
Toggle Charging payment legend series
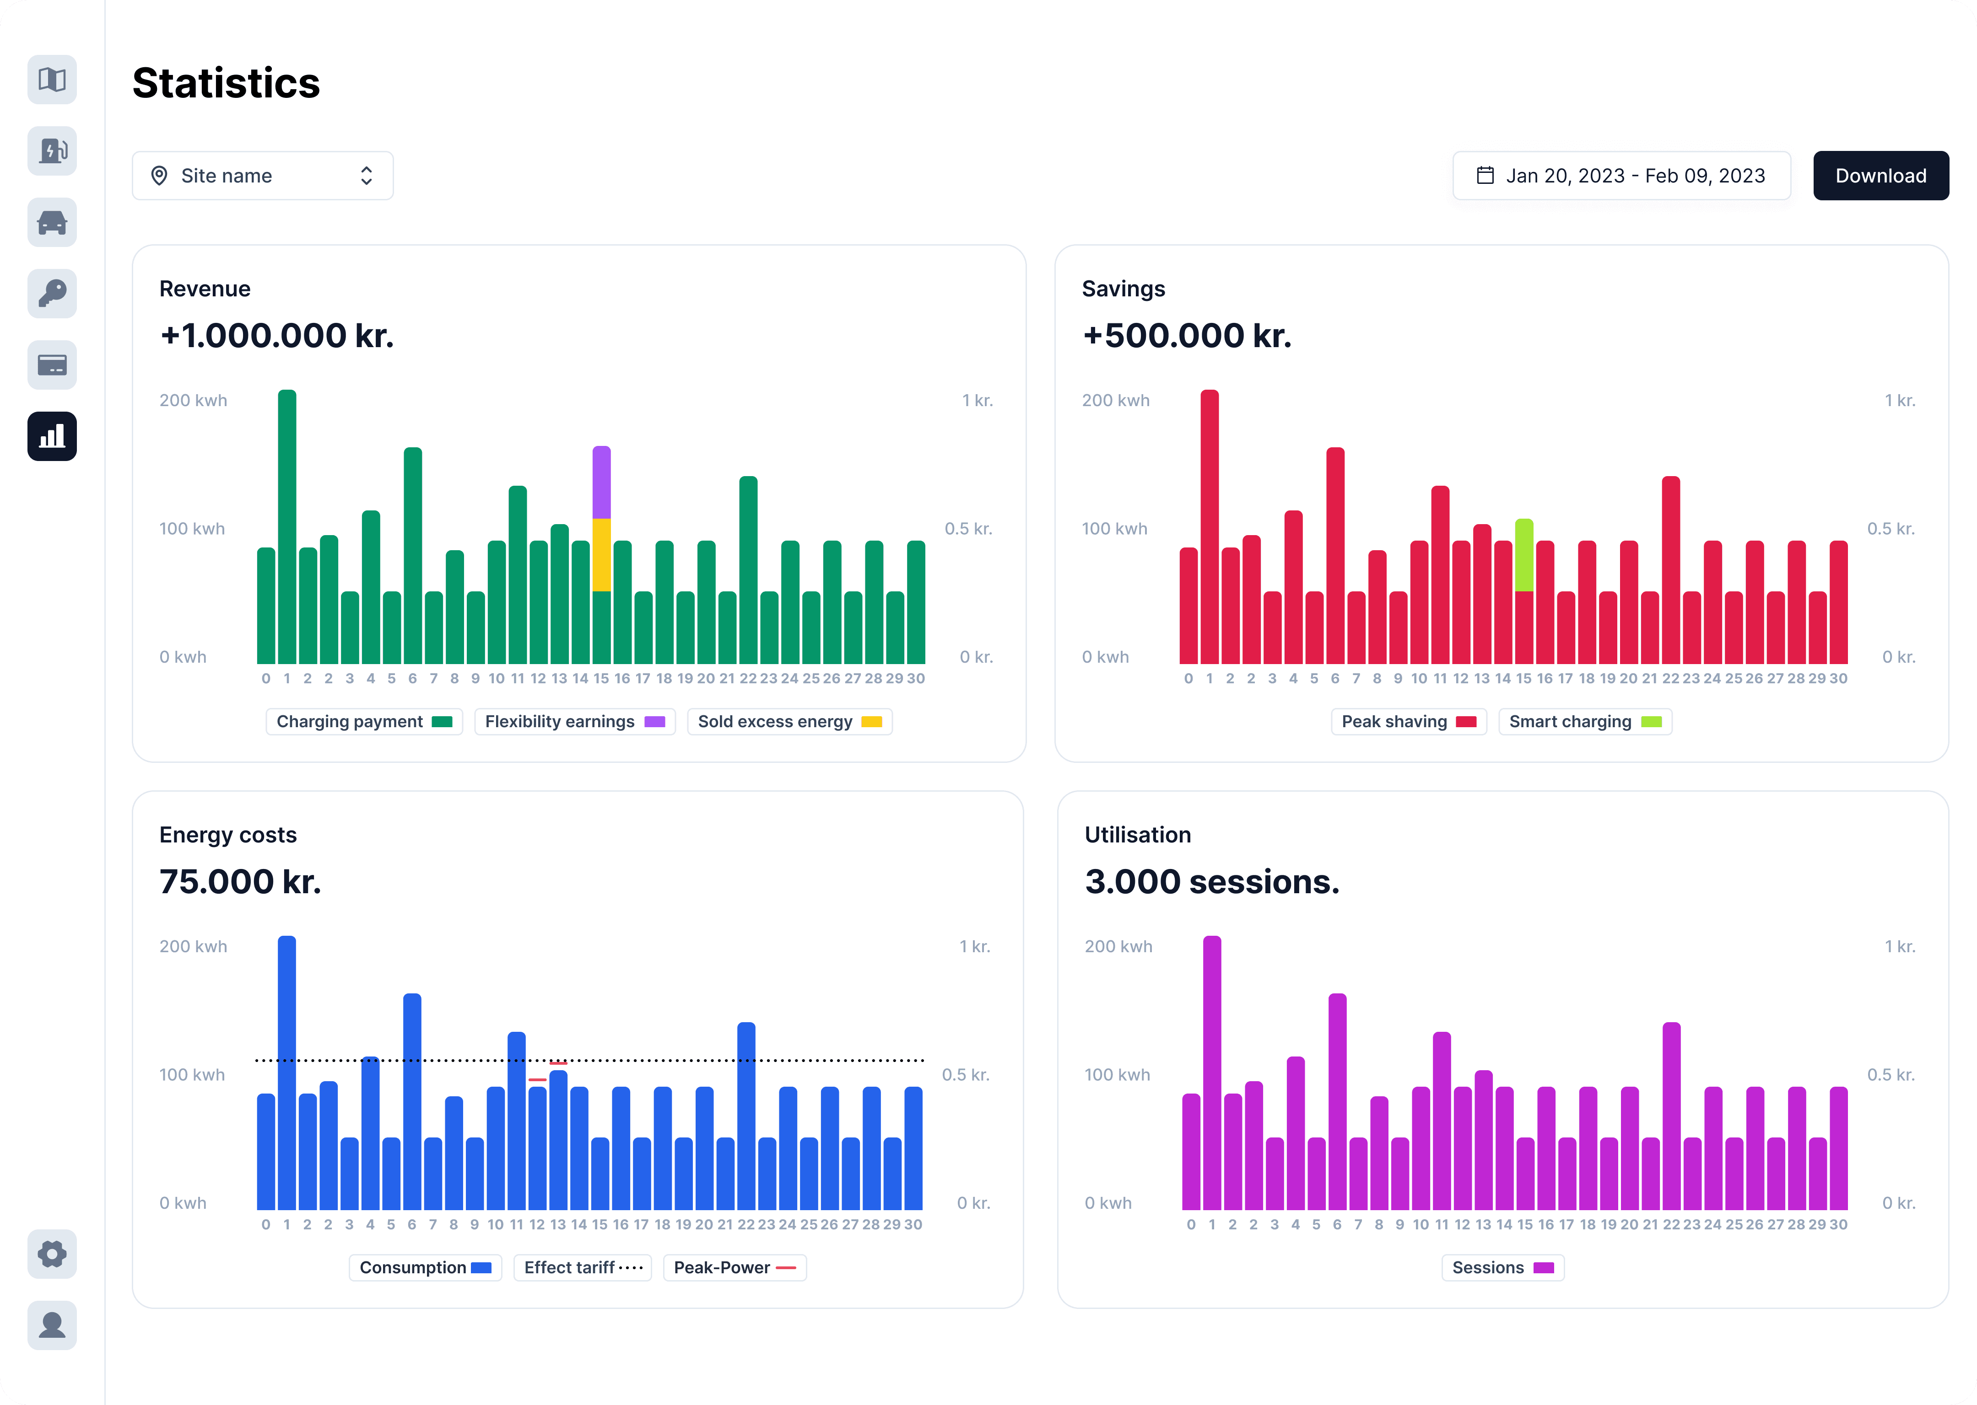[x=363, y=722]
